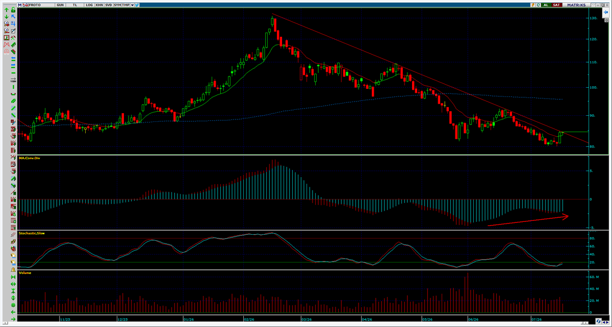612x327 pixels.
Task: Toggle the SYM button
Action: [117, 5]
